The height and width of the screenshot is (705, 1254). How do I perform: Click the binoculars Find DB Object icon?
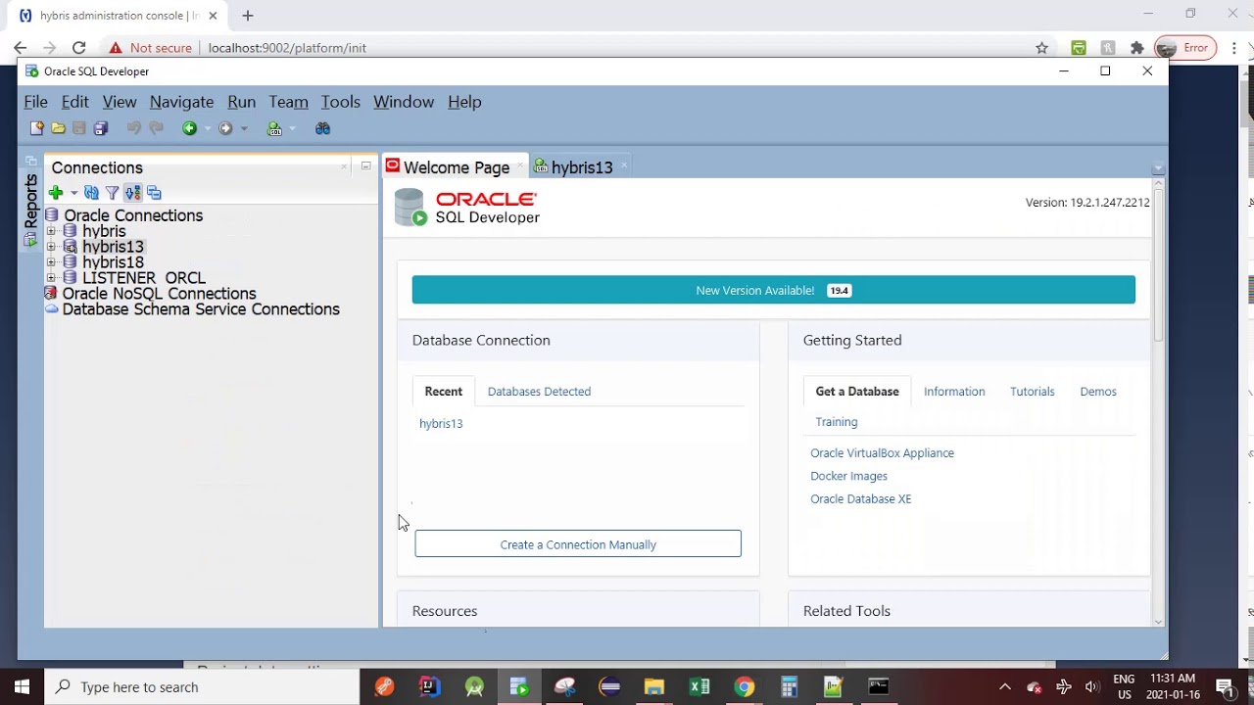click(x=322, y=128)
